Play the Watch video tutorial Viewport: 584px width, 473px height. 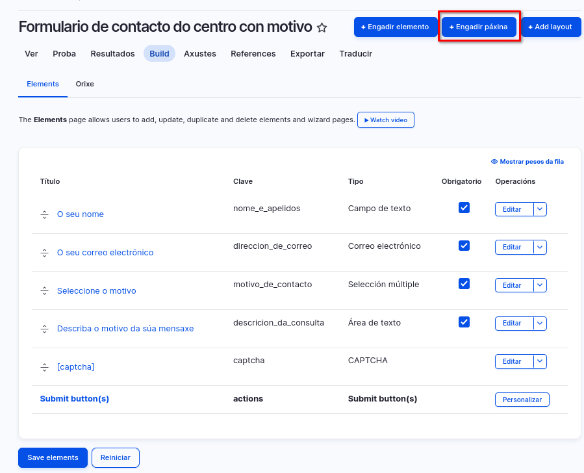[x=385, y=120]
